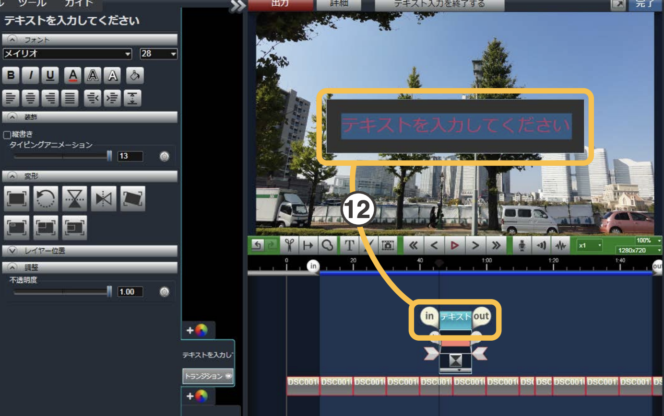Select the T text tool
The image size is (664, 416).
coord(349,245)
